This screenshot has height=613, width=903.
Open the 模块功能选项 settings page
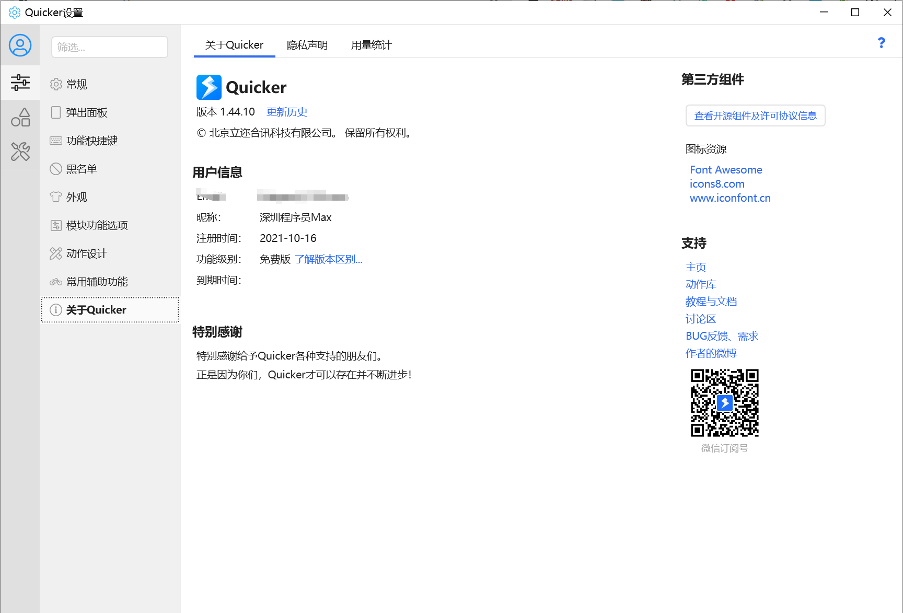[110, 225]
